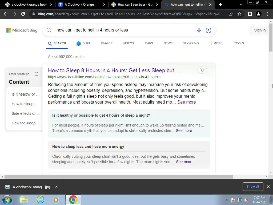Expand the MORE menu
Image resolution: width=273 pixels, height=205 pixels.
216,43
